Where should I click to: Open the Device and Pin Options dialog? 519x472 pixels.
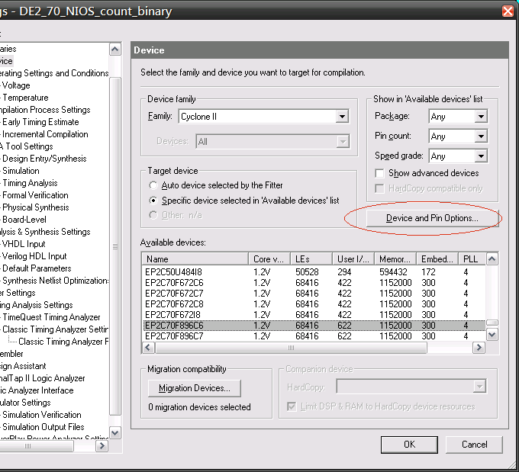(432, 218)
